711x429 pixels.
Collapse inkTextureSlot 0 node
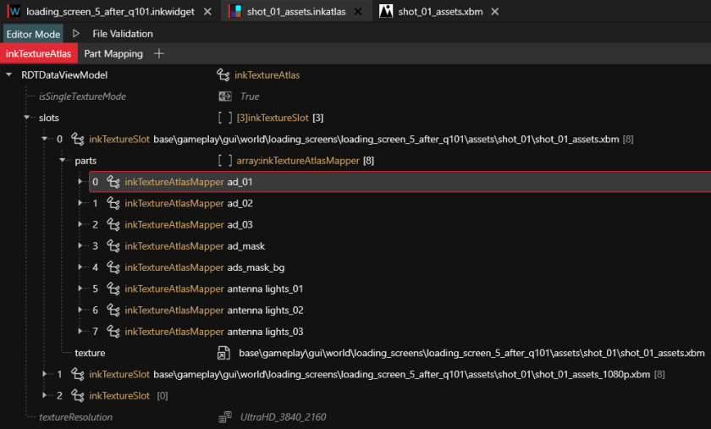pos(44,138)
